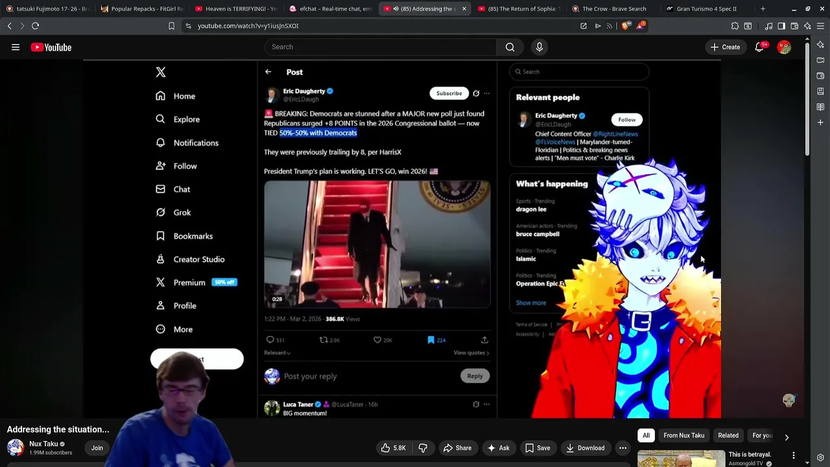Image resolution: width=830 pixels, height=467 pixels.
Task: Open Brave Rewards triangle icon
Action: point(641,26)
